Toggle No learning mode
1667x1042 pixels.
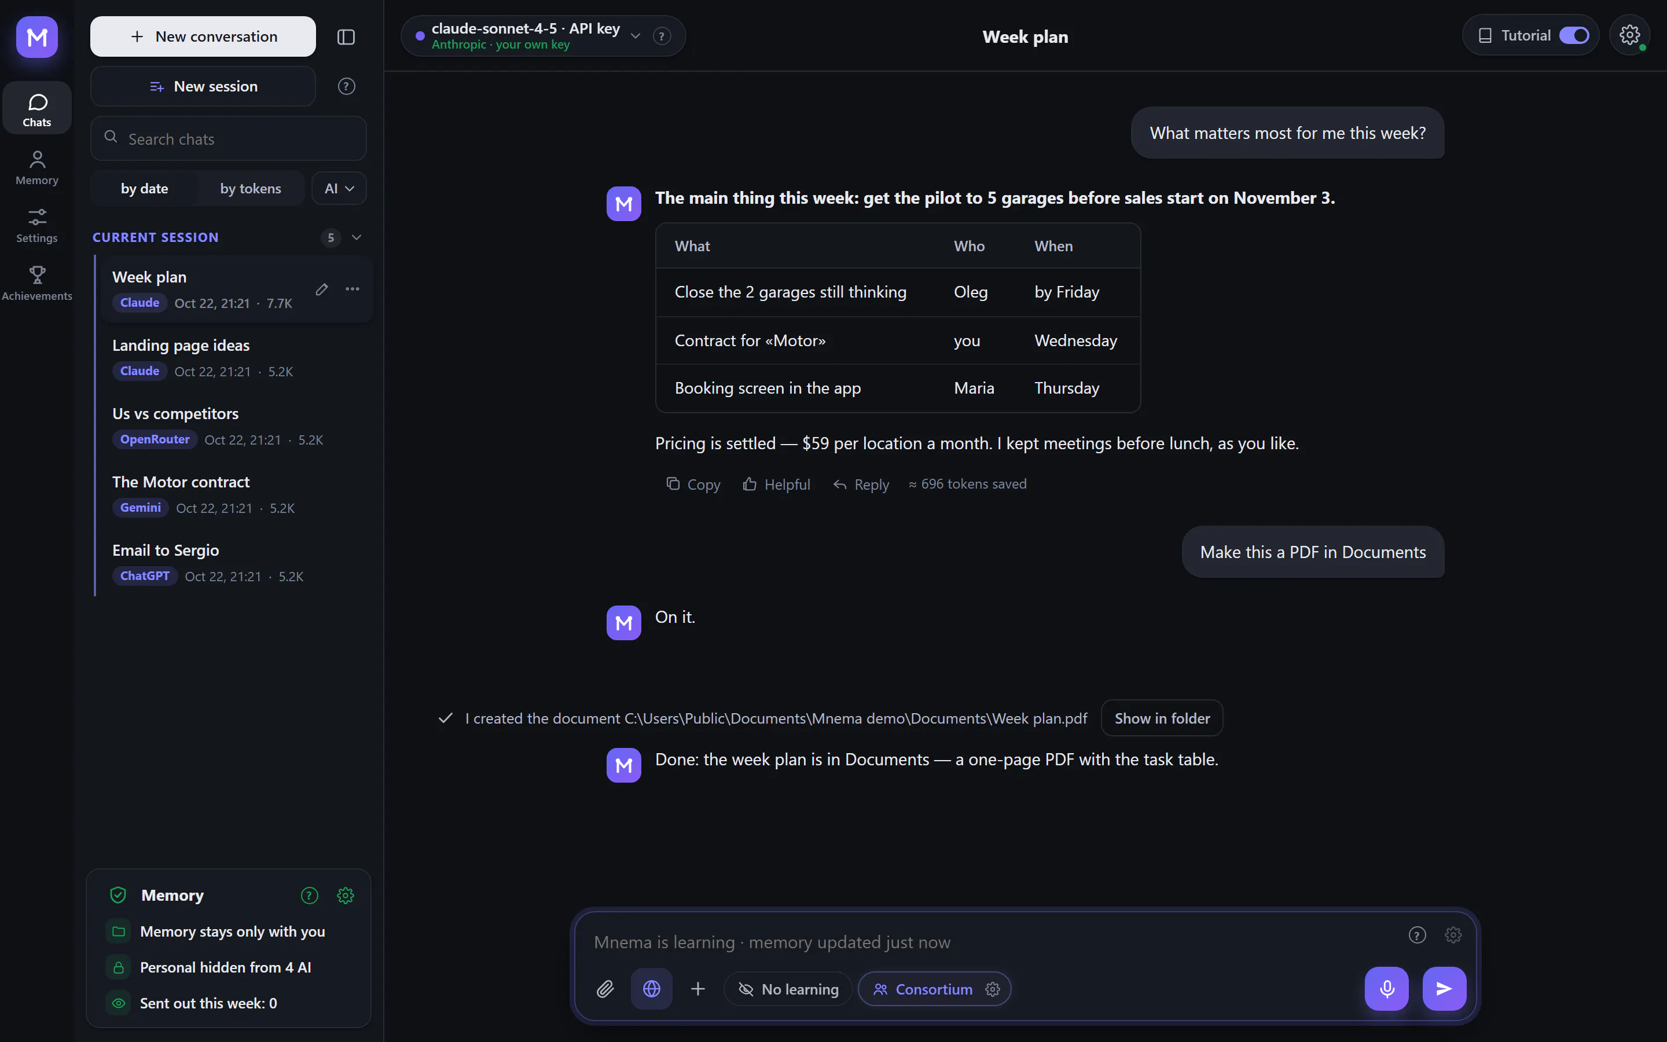pos(788,989)
